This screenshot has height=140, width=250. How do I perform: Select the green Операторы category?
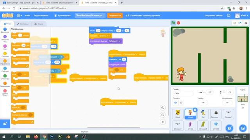(x=5, y=77)
